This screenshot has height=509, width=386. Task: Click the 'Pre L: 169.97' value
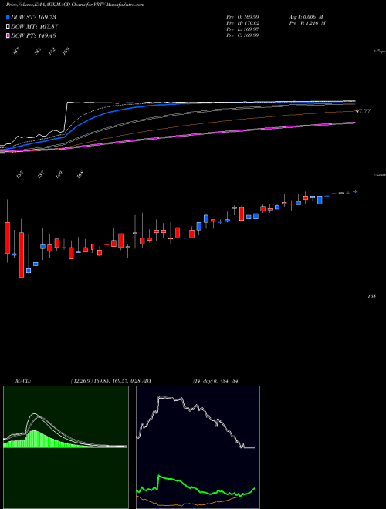242,29
